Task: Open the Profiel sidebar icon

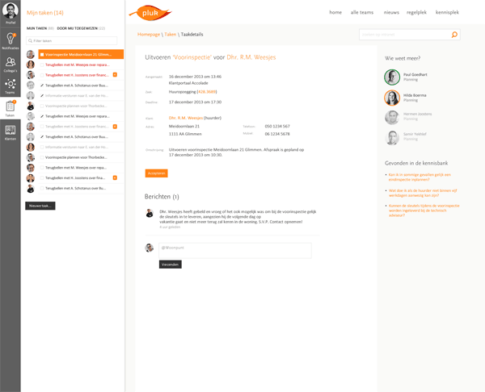Action: point(11,13)
